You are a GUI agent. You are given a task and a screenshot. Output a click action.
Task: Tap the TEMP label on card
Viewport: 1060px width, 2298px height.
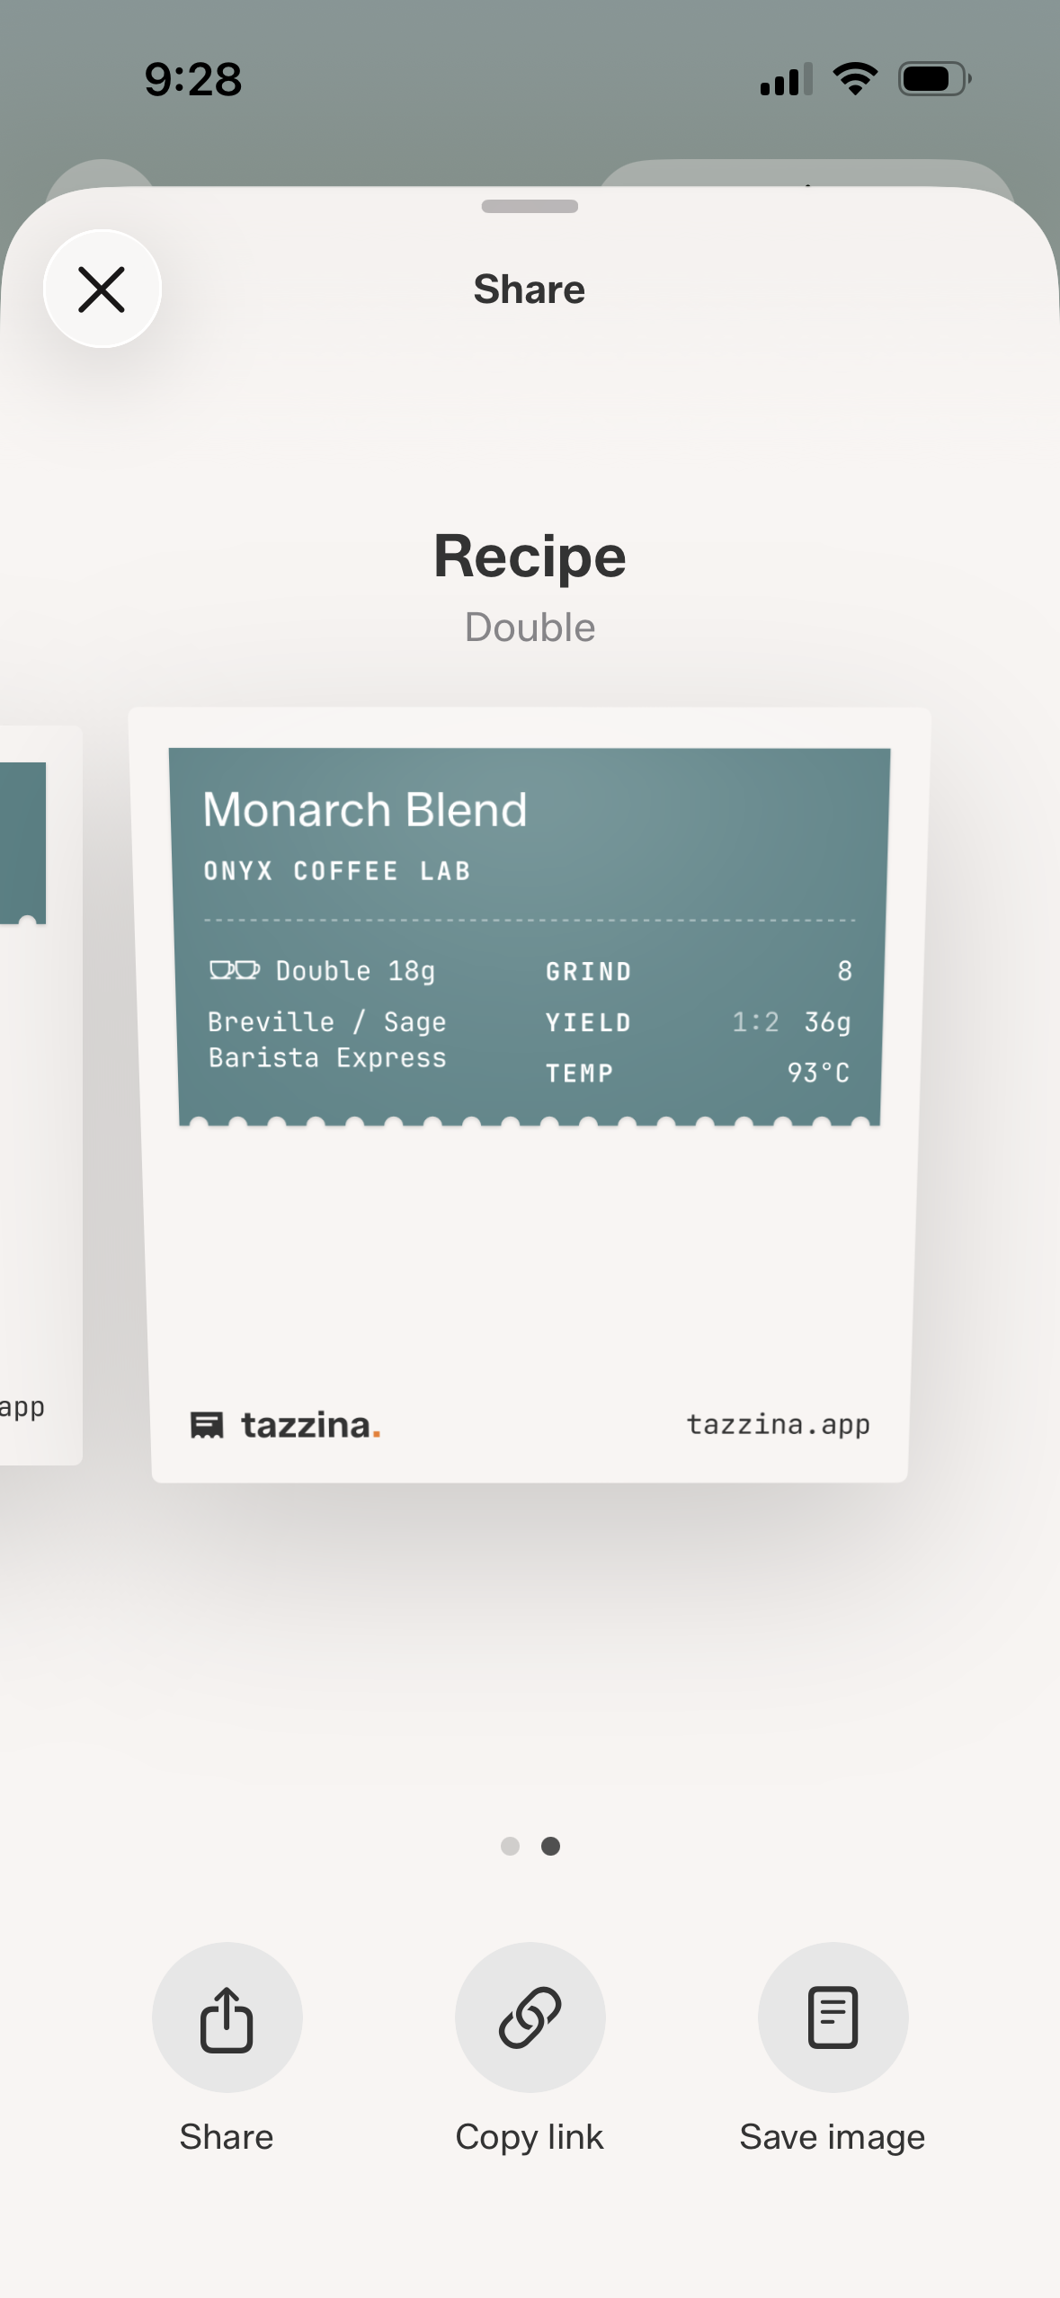point(579,1073)
